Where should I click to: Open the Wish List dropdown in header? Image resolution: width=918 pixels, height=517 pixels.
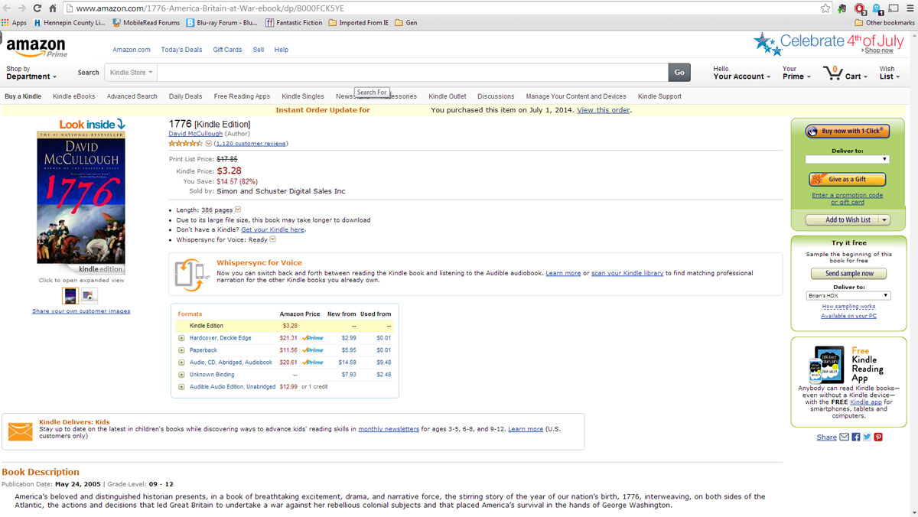pyautogui.click(x=890, y=73)
